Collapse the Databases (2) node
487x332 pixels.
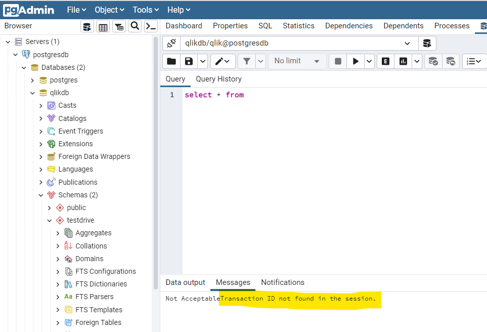24,67
